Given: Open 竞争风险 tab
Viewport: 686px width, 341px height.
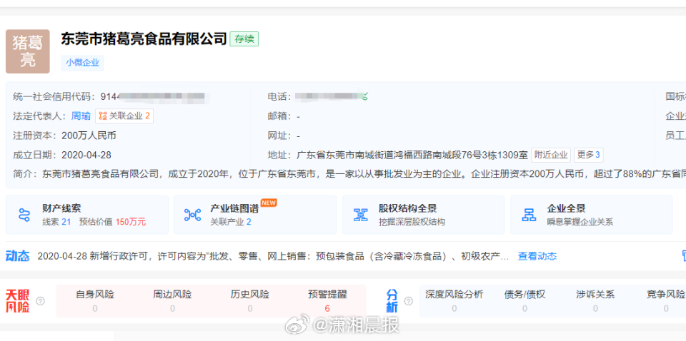Looking at the screenshot, I should click(x=666, y=301).
